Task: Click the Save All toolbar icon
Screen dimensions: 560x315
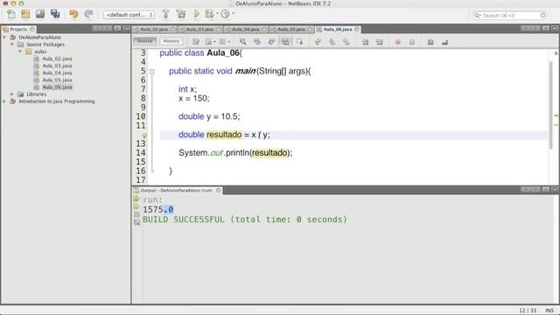Action: coord(55,14)
